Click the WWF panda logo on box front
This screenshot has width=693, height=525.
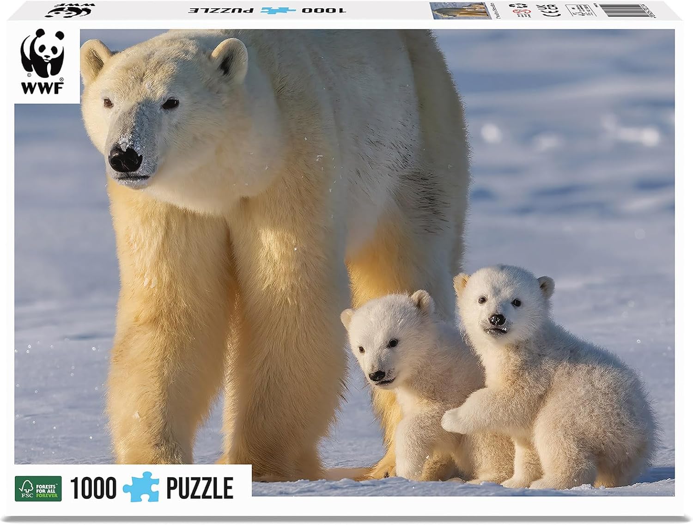tap(42, 55)
